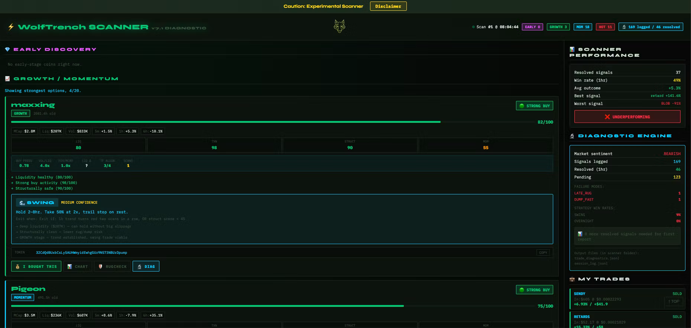The width and height of the screenshot is (691, 328).
Task: Select the MOM 18 filter badge
Action: [x=583, y=27]
